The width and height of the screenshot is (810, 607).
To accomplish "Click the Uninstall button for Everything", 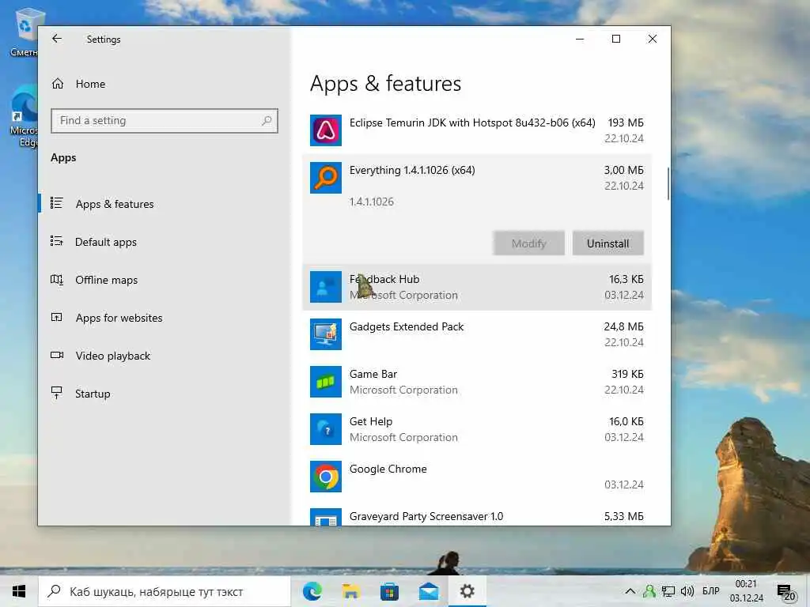I will tap(608, 243).
